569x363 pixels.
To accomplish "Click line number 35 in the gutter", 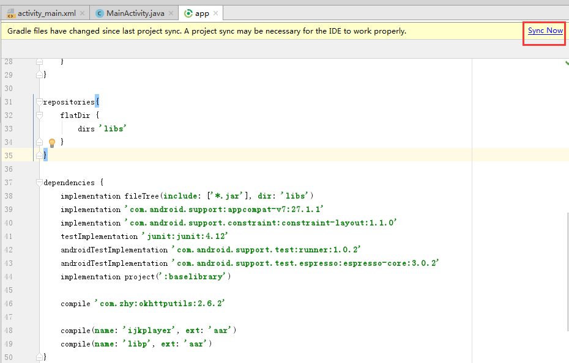I will pos(9,156).
